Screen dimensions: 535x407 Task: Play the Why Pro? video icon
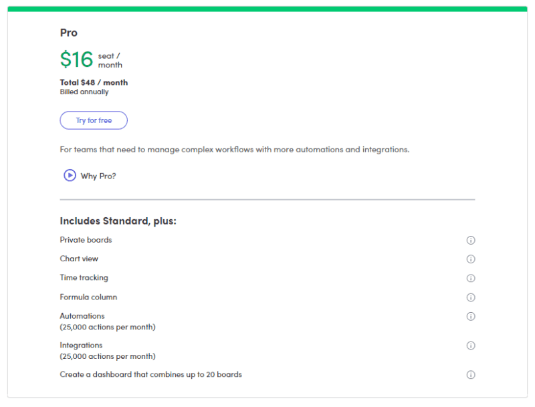click(x=70, y=175)
